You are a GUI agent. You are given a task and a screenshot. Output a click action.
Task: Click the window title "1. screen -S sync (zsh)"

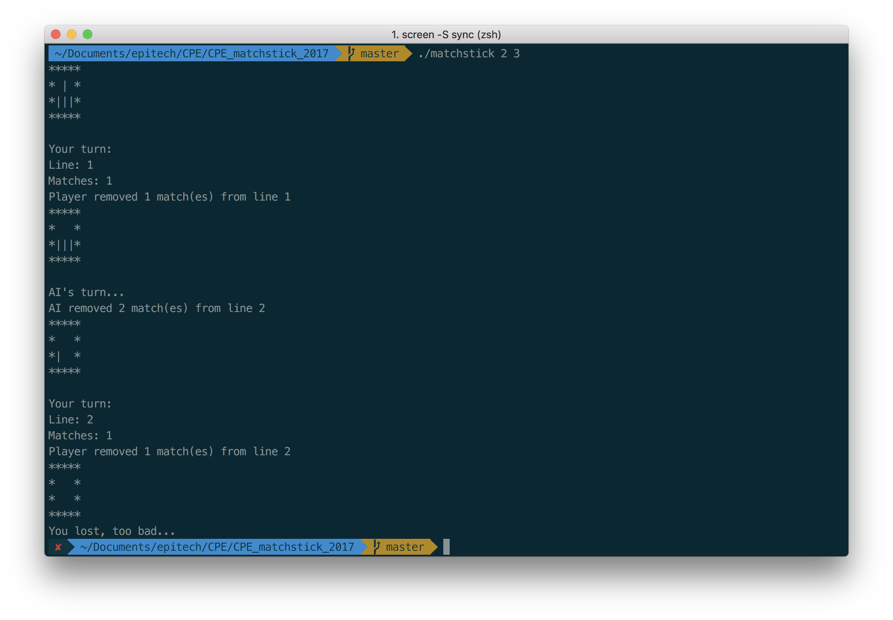[x=446, y=35]
